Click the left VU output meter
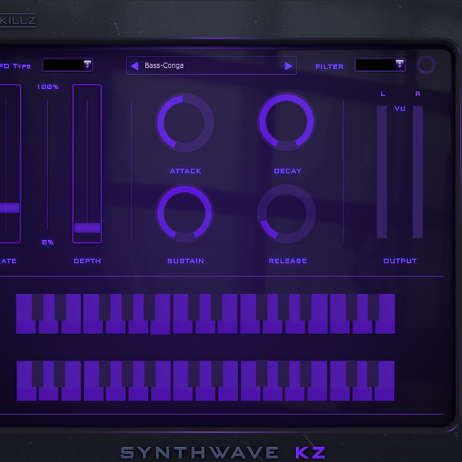462x462 pixels. click(x=382, y=172)
